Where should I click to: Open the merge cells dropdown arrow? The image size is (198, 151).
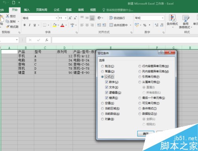pyautogui.click(x=130, y=25)
